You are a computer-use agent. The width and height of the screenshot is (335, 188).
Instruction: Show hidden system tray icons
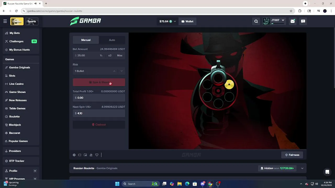[301, 184]
